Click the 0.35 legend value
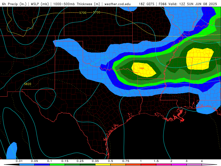 pos(95,161)
